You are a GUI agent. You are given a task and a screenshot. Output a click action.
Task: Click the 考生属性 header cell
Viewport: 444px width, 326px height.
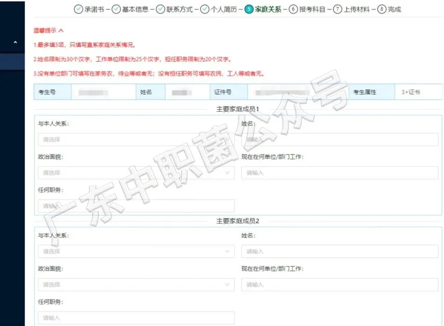pos(371,92)
